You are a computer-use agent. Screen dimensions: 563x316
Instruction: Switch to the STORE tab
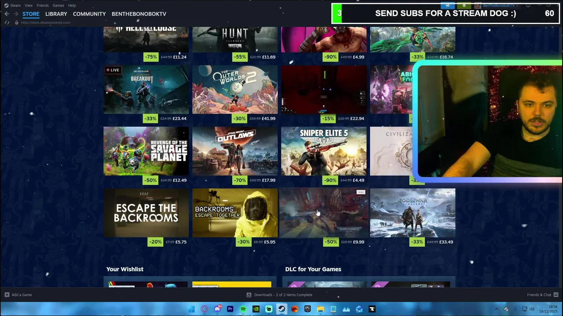[31, 14]
